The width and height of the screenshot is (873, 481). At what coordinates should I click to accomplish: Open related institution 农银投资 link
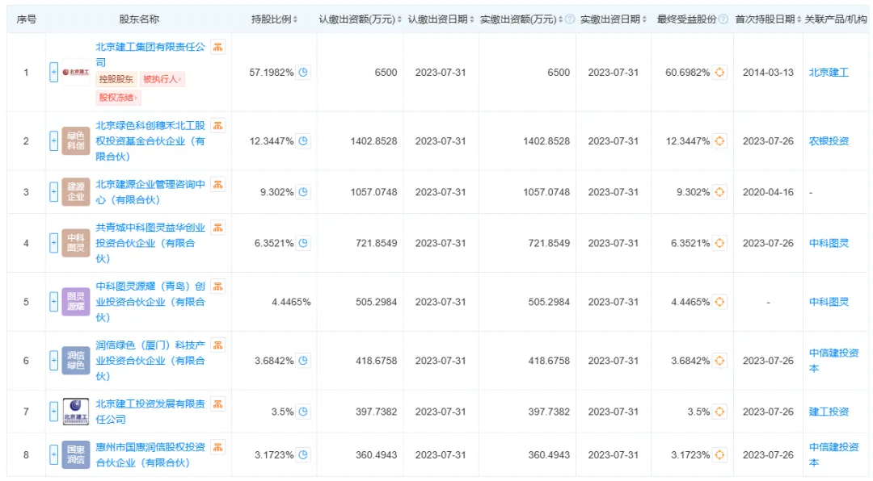pyautogui.click(x=829, y=141)
